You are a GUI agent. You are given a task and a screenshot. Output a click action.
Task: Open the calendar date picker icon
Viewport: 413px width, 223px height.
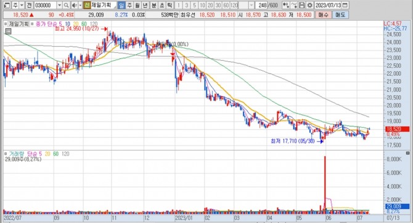345,5
